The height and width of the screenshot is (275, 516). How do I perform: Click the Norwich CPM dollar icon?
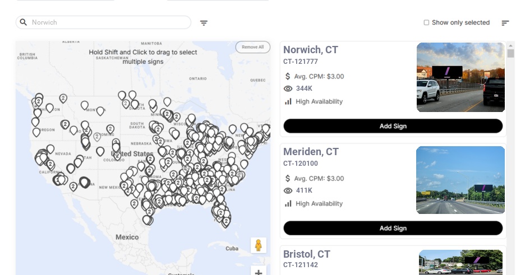click(288, 76)
